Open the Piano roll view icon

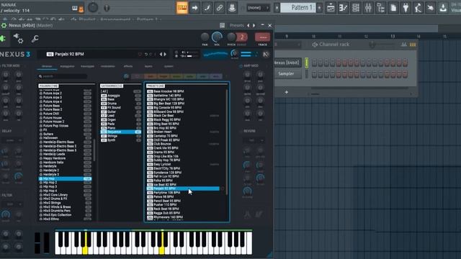(343, 8)
